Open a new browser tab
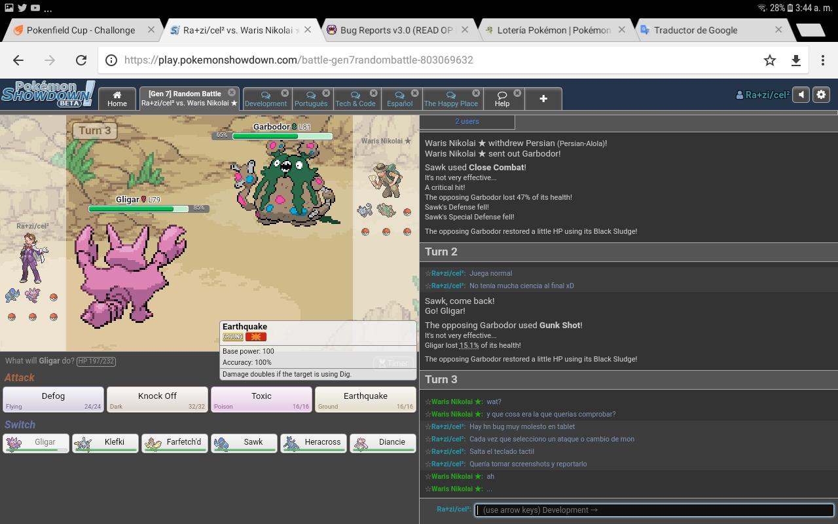838x524 pixels. pos(811,30)
